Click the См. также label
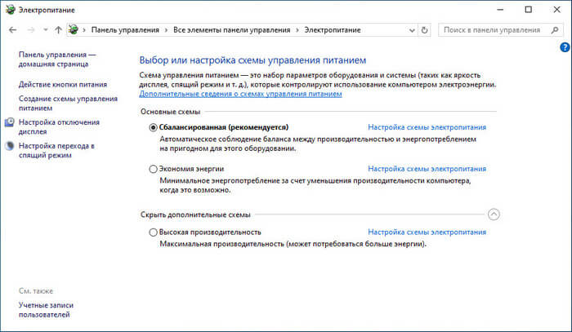Screen dimensions: 572x332 coord(36,291)
